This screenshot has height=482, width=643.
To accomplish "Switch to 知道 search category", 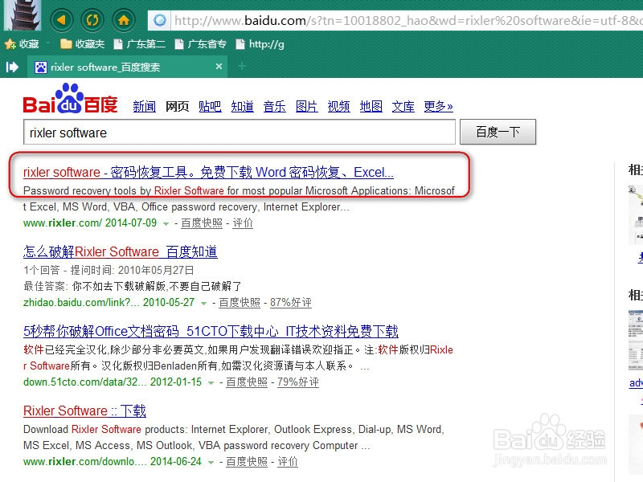I will click(x=243, y=107).
